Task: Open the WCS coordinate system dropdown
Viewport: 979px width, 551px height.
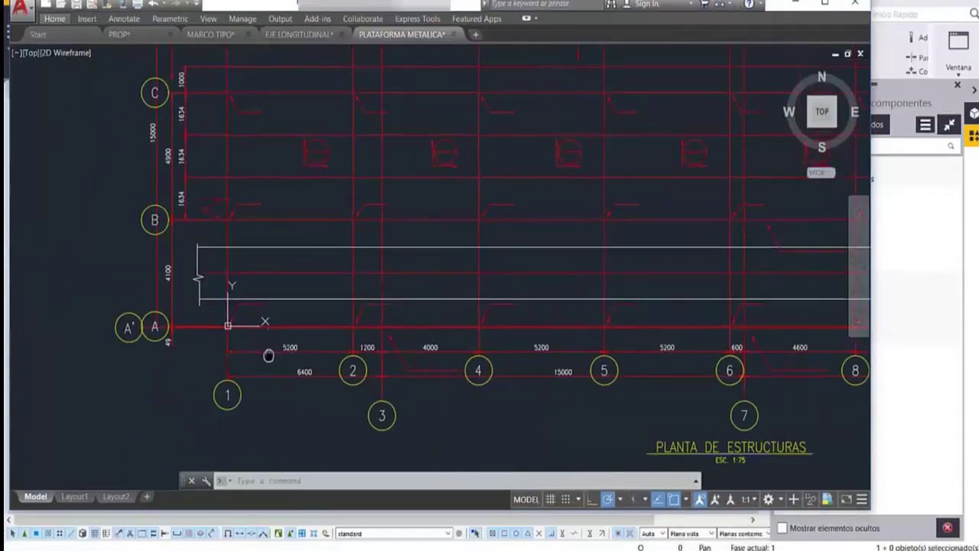Action: pyautogui.click(x=821, y=172)
